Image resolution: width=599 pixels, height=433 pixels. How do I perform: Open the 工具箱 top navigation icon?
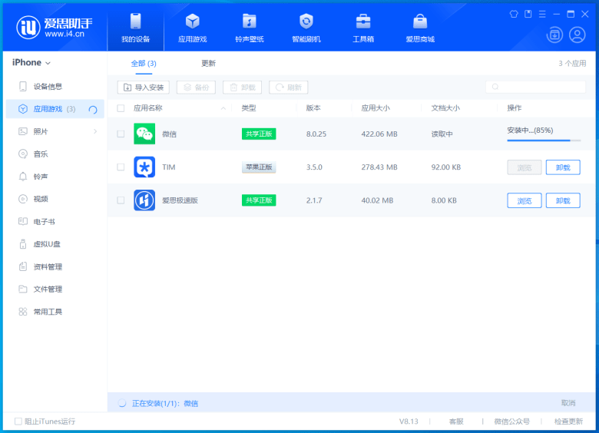[363, 21]
